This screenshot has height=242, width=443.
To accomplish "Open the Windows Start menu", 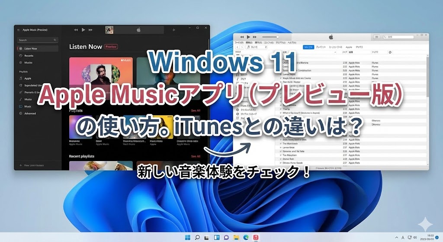I will pos(188,238).
